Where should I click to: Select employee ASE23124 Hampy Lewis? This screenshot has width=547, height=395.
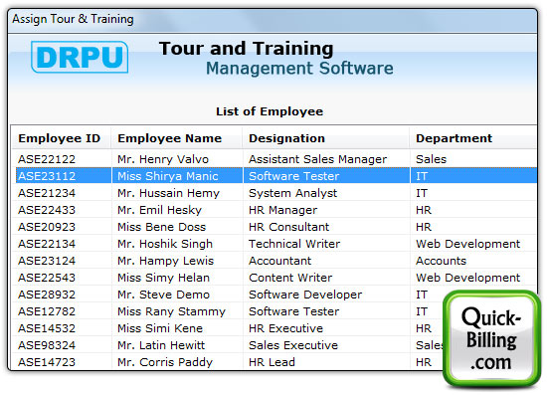[274, 261]
